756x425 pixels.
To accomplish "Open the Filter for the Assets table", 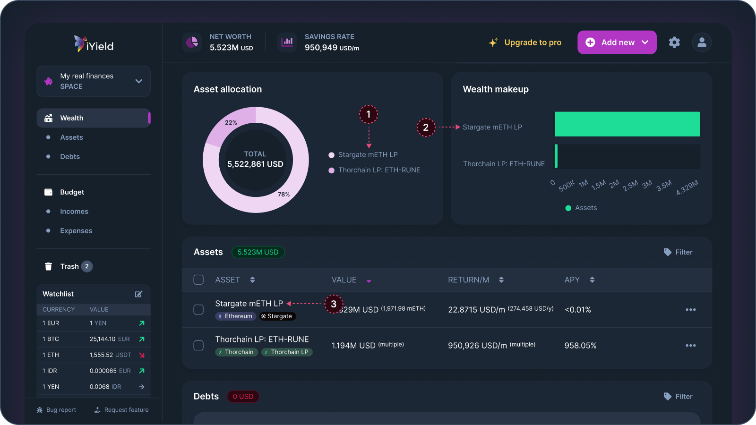I will click(x=678, y=252).
